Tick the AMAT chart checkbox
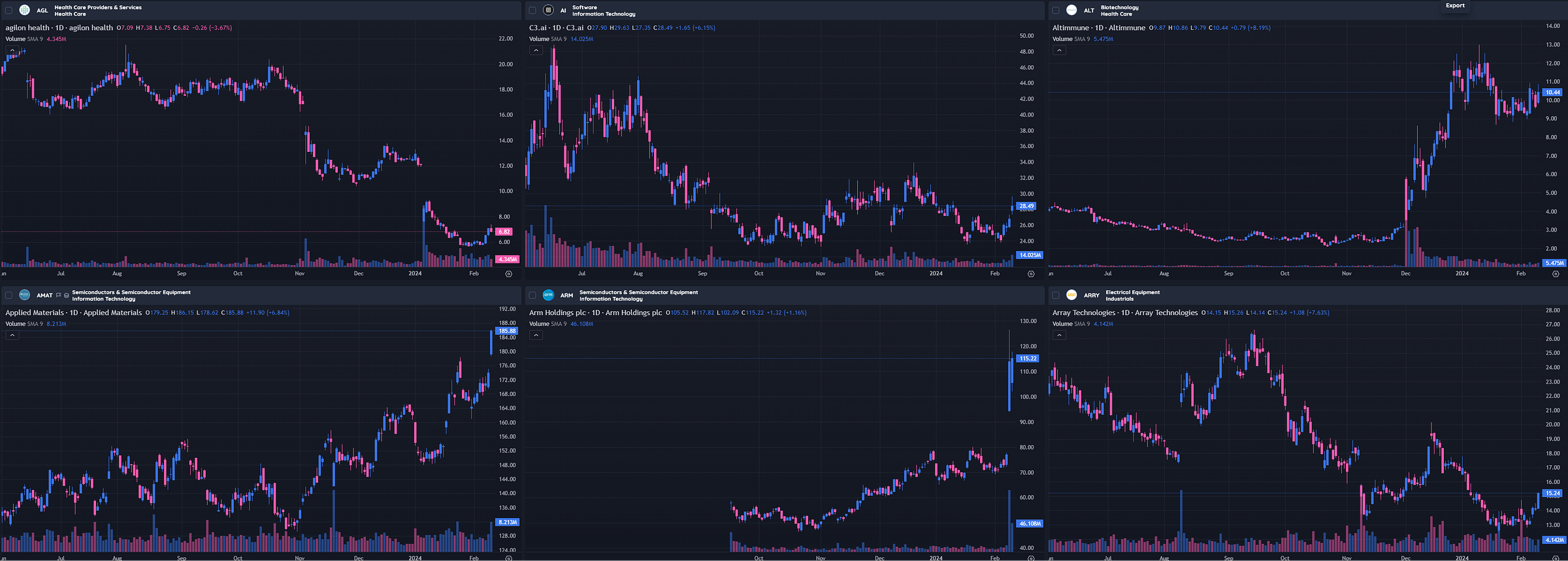This screenshot has width=1568, height=561. click(9, 296)
